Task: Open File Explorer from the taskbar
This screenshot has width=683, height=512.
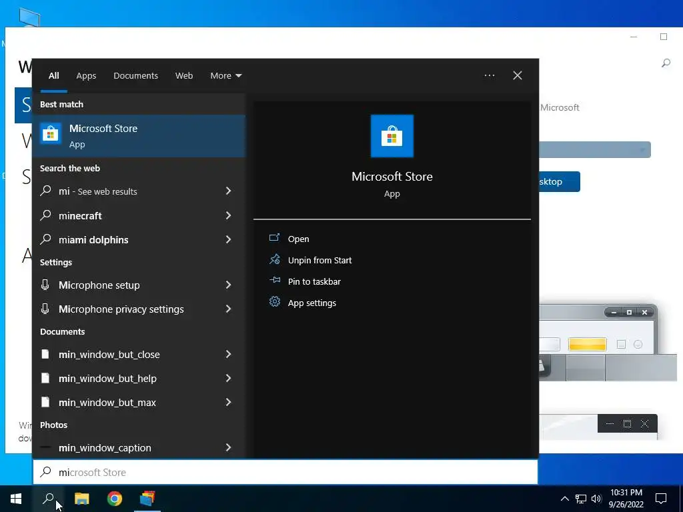Action: tap(81, 499)
